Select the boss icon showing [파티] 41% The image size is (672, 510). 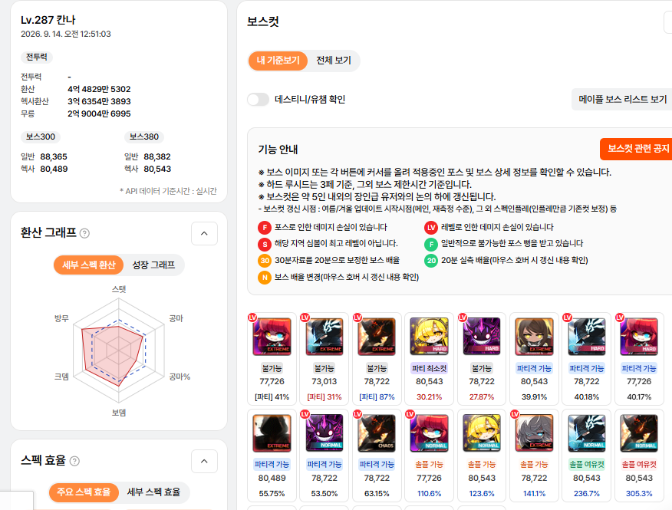(272, 337)
